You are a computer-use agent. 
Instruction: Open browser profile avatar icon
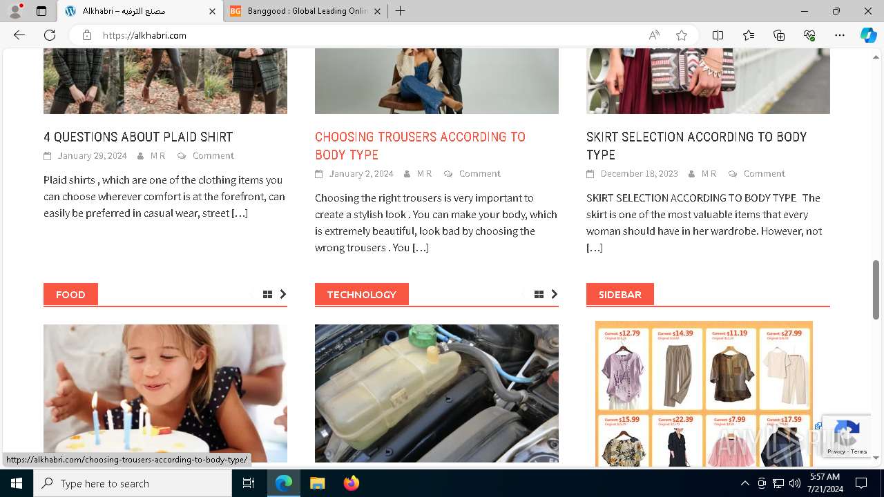point(15,11)
